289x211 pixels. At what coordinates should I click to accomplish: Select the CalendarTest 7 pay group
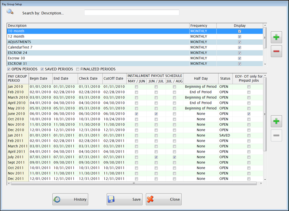pyautogui.click(x=135, y=47)
